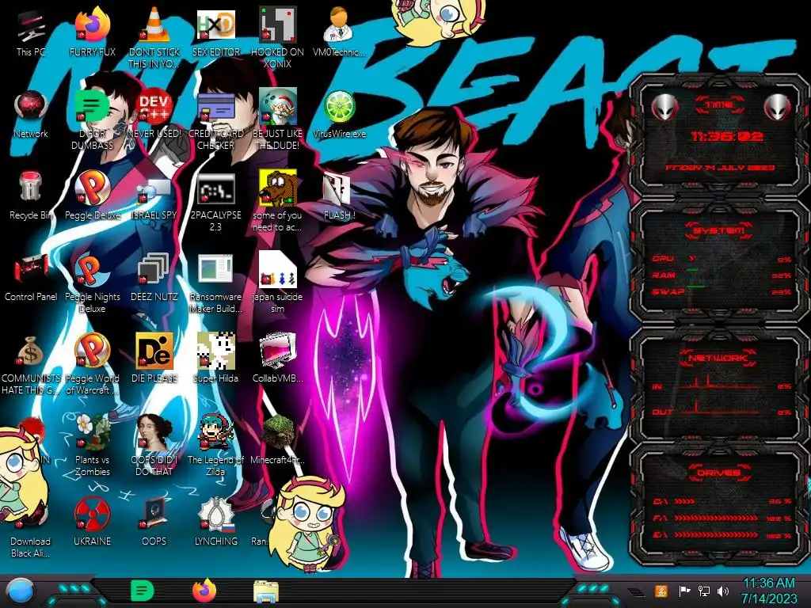Image resolution: width=811 pixels, height=608 pixels.
Task: Open the some of you need to ac shortcut
Action: (x=277, y=202)
